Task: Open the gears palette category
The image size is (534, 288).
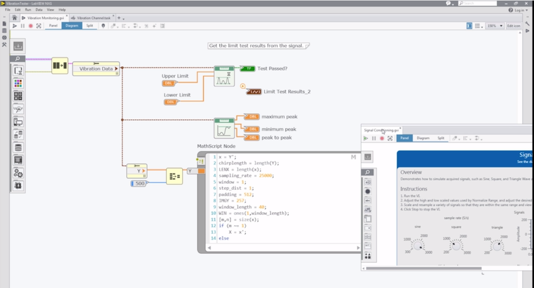Action: (x=18, y=173)
